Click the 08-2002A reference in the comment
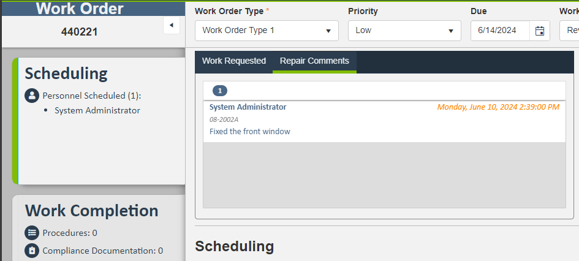The height and width of the screenshot is (261, 579). pyautogui.click(x=224, y=119)
